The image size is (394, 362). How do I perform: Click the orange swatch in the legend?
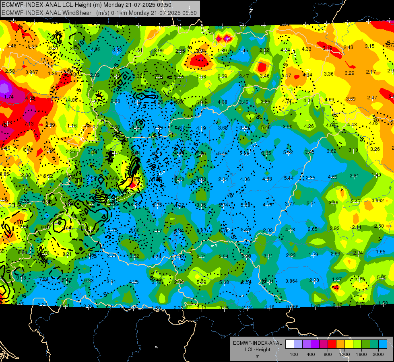tap(340, 344)
